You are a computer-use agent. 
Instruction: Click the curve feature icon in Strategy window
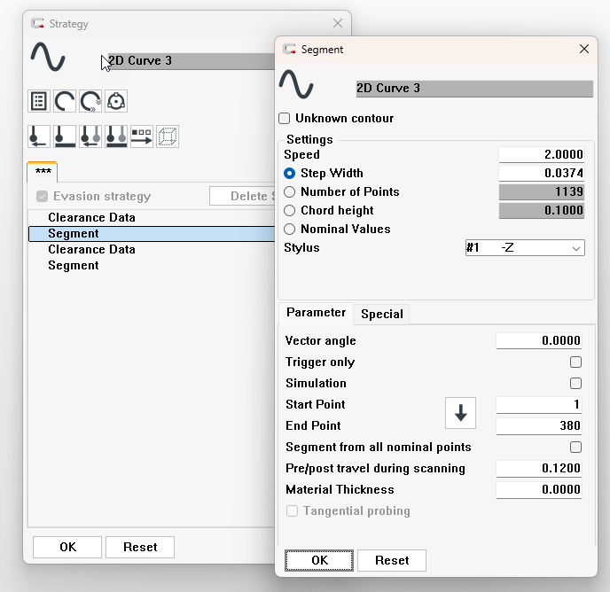click(48, 58)
